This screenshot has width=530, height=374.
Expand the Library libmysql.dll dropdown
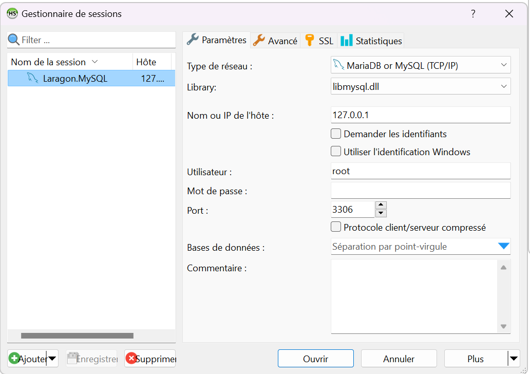[421, 87]
